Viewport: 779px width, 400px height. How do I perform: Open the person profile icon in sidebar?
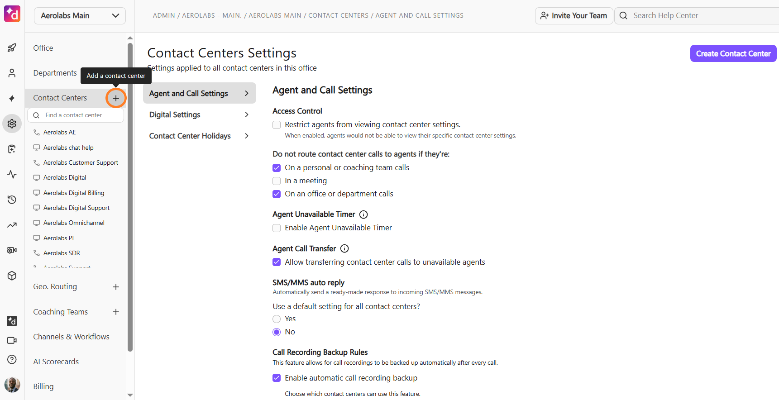pos(12,73)
